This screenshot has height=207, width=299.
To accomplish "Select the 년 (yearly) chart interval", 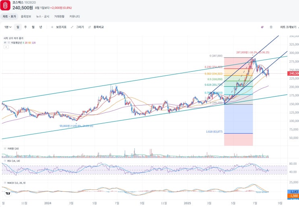I will [x=41, y=27].
